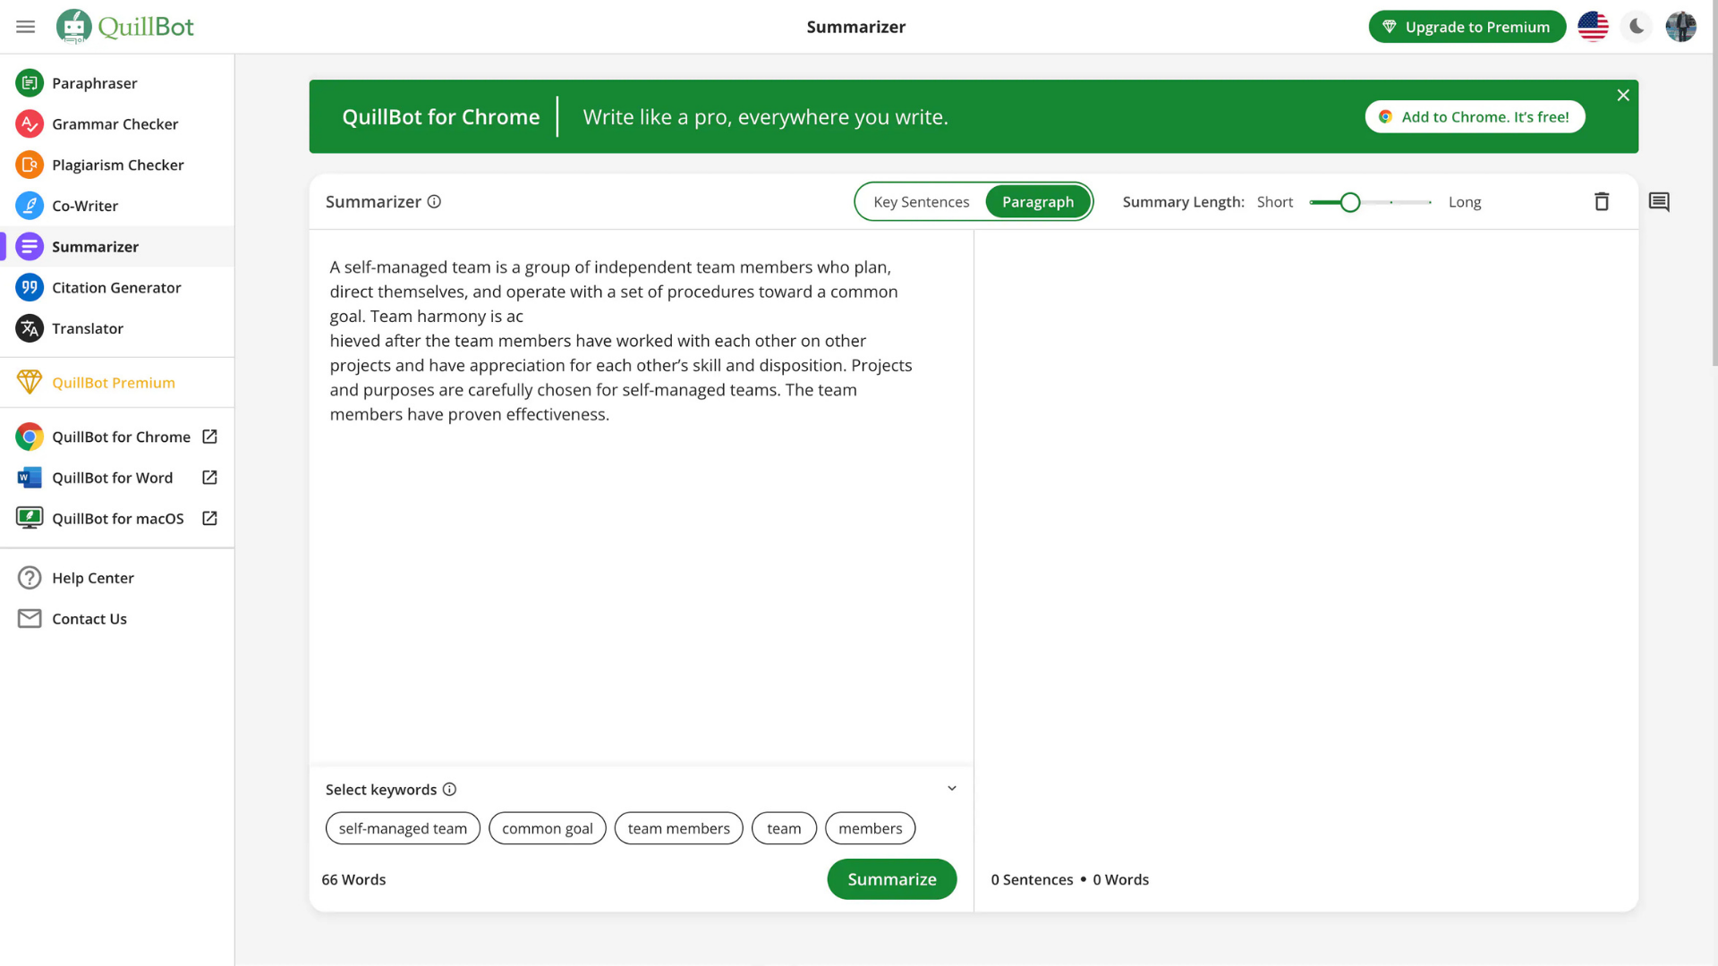Open external link for QuillBot for Word

[209, 478]
